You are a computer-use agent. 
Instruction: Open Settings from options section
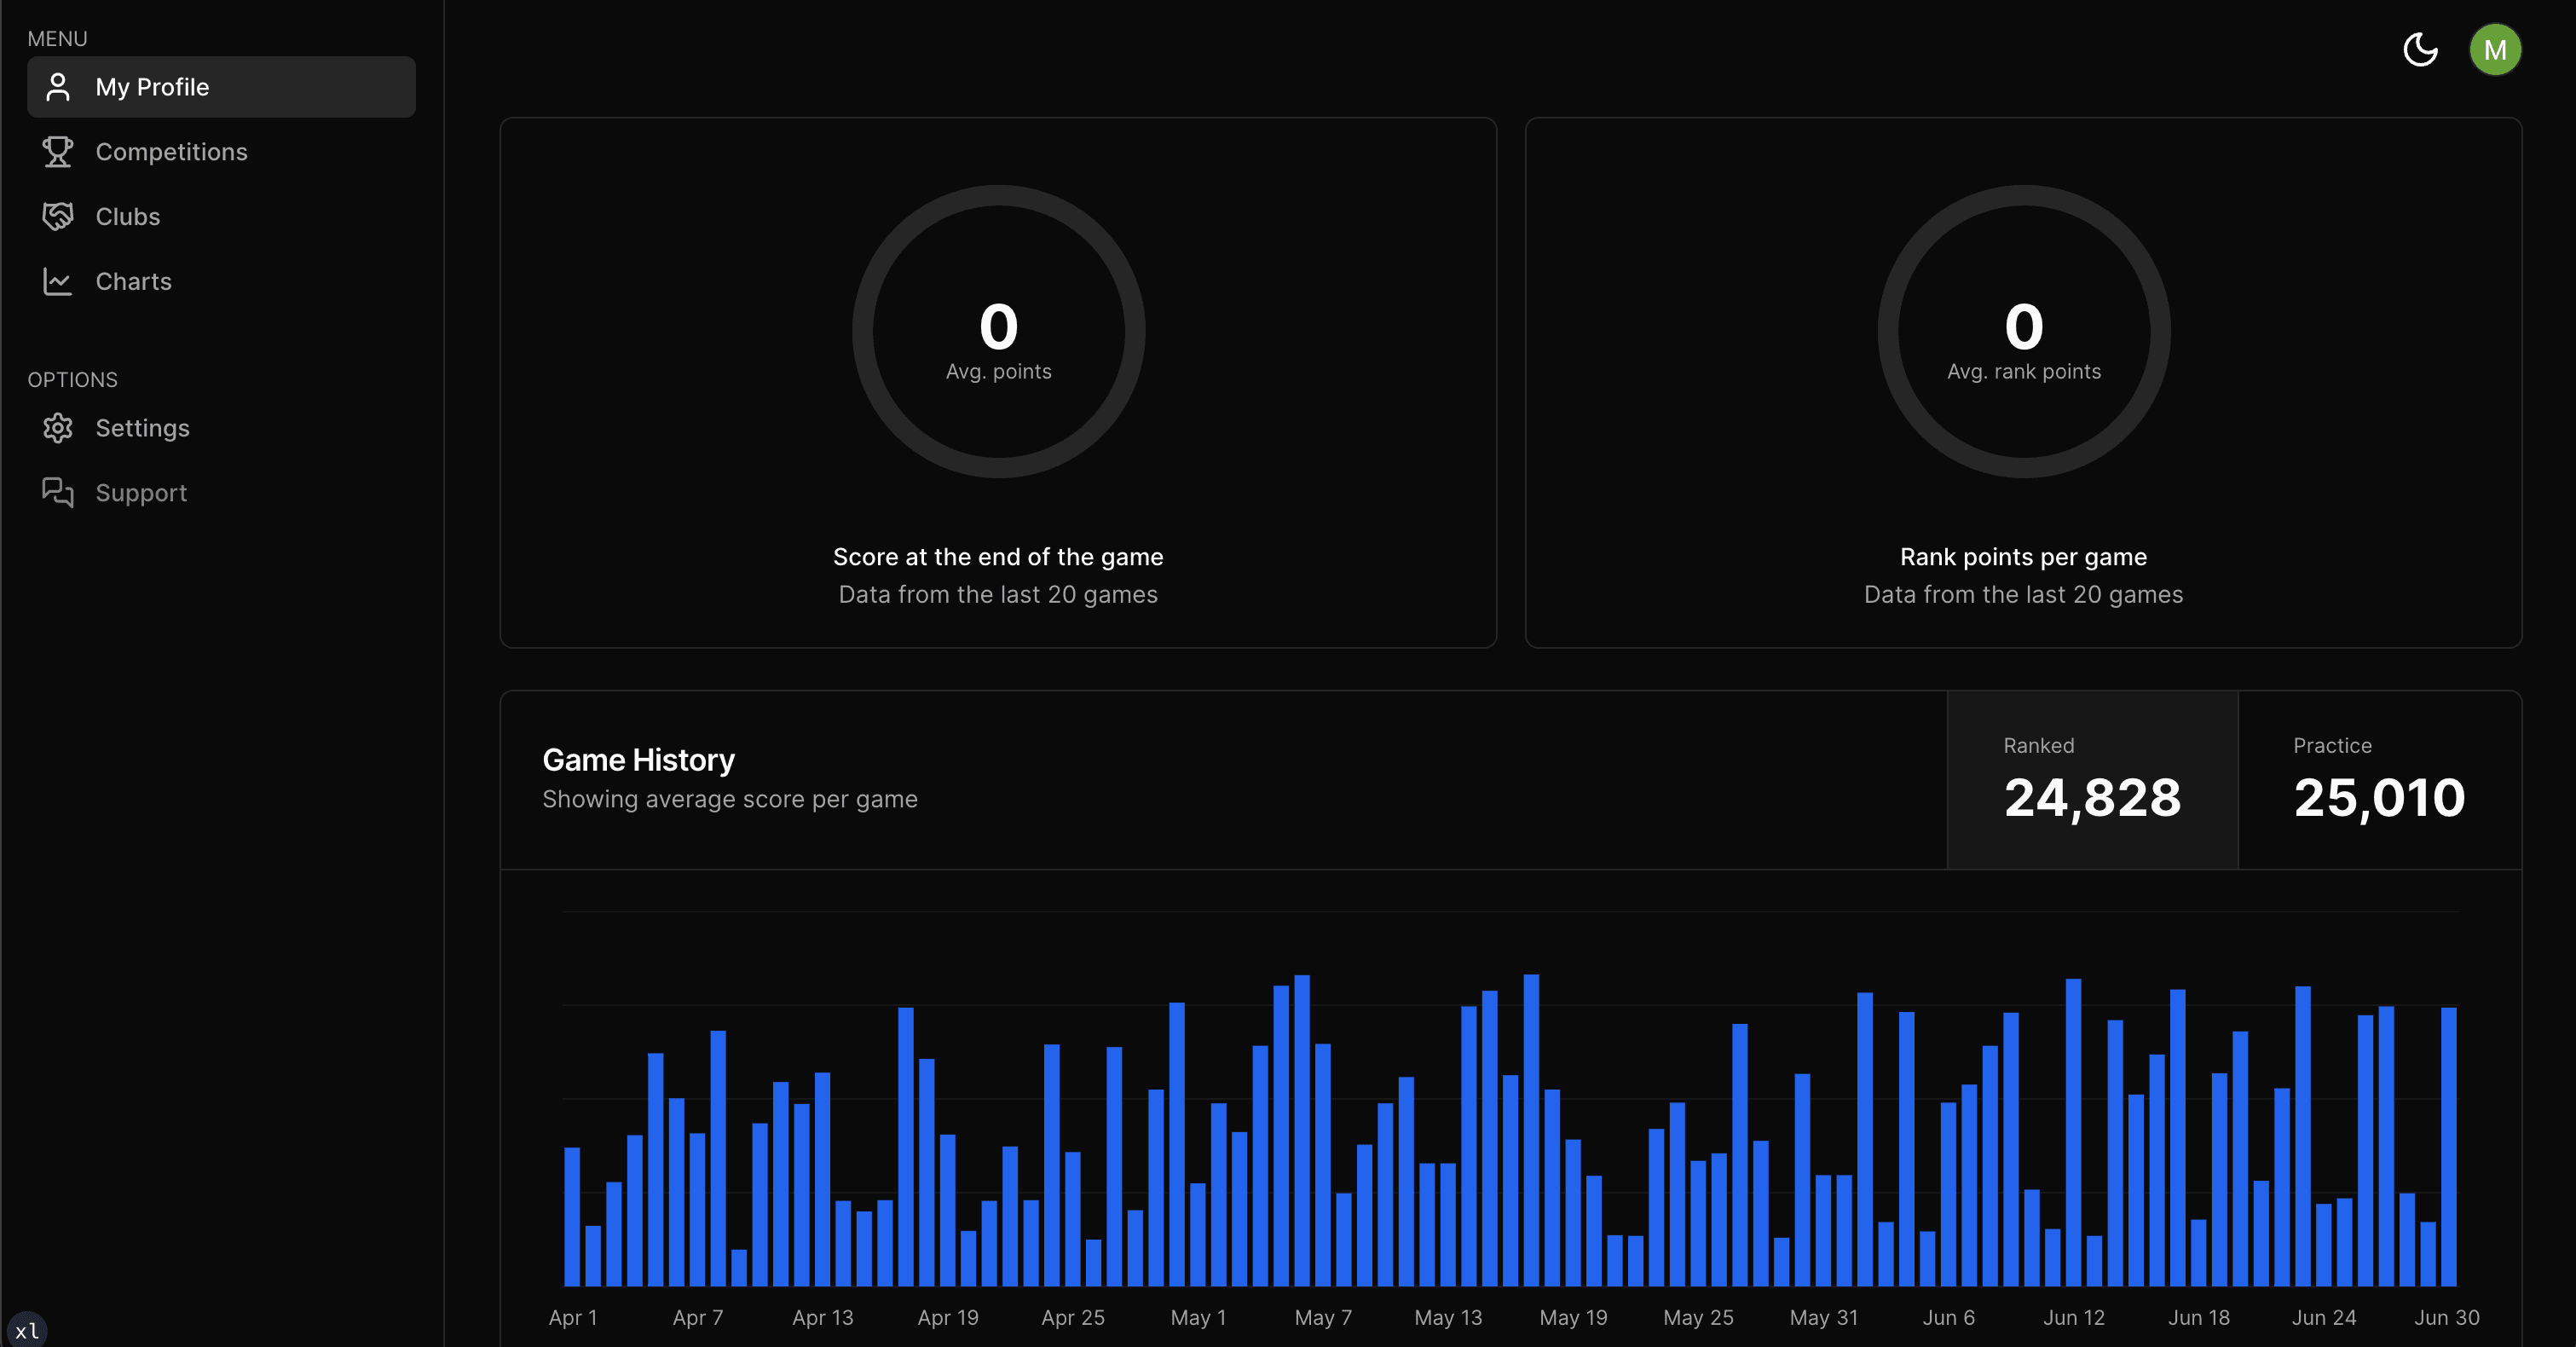(142, 428)
